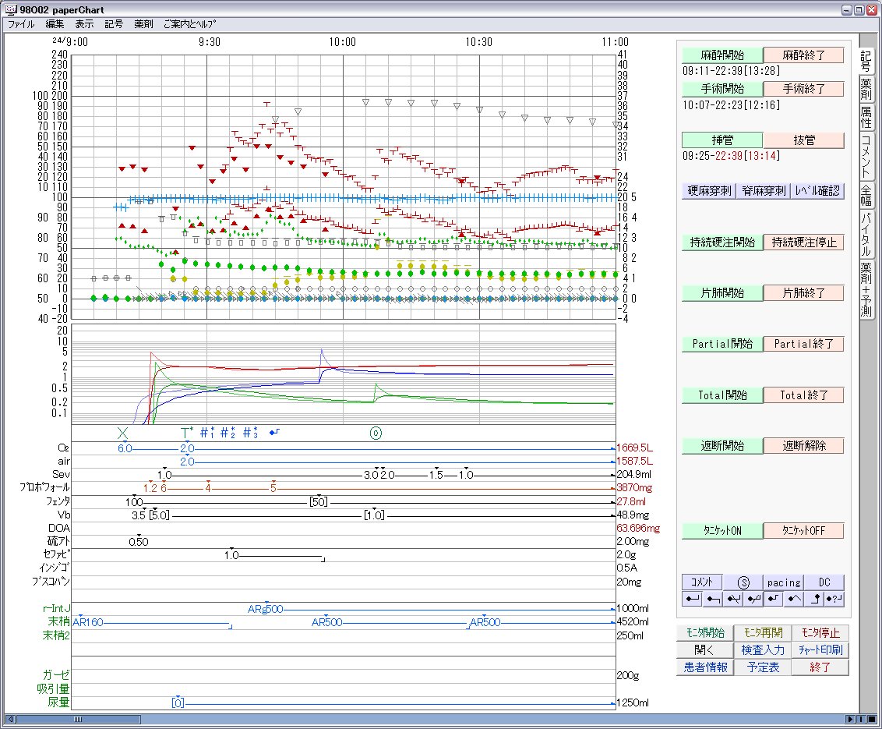Switch to the バイタル side tab

(x=866, y=234)
